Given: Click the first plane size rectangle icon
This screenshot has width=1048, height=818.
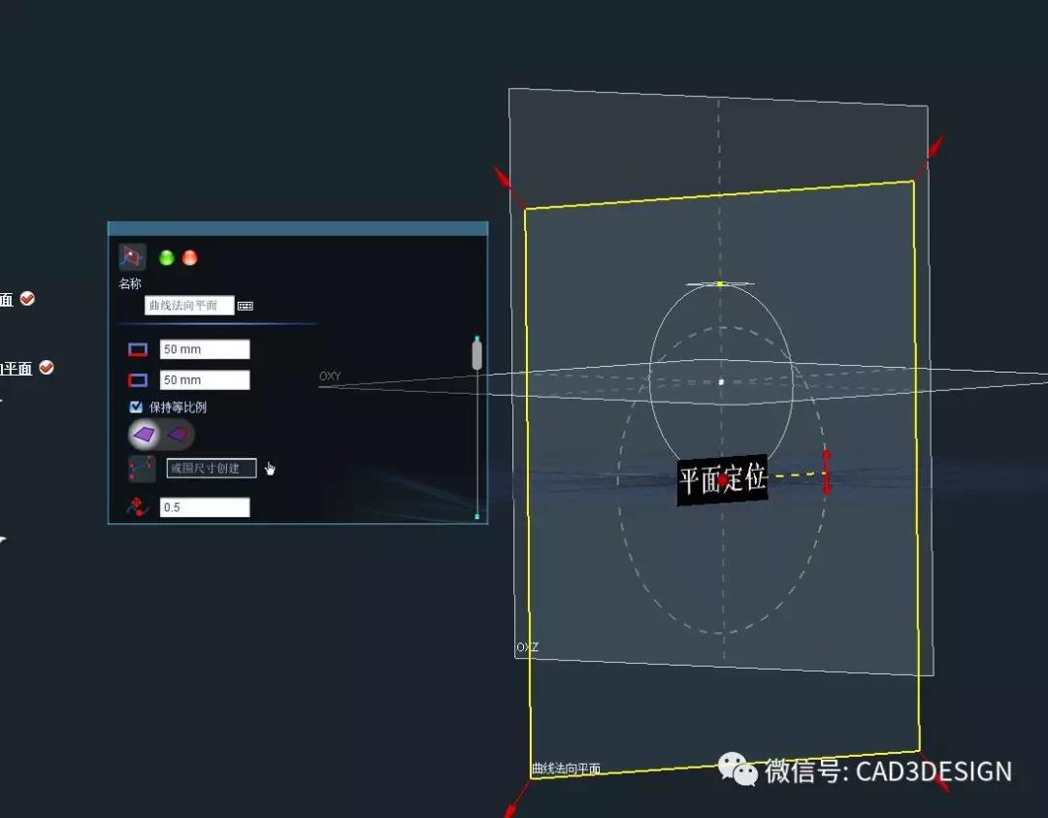Looking at the screenshot, I should pos(139,349).
